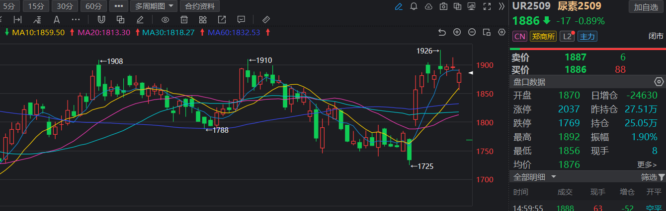Switch to the 15分 timeframe tab
This screenshot has height=211, width=666.
(x=36, y=6)
